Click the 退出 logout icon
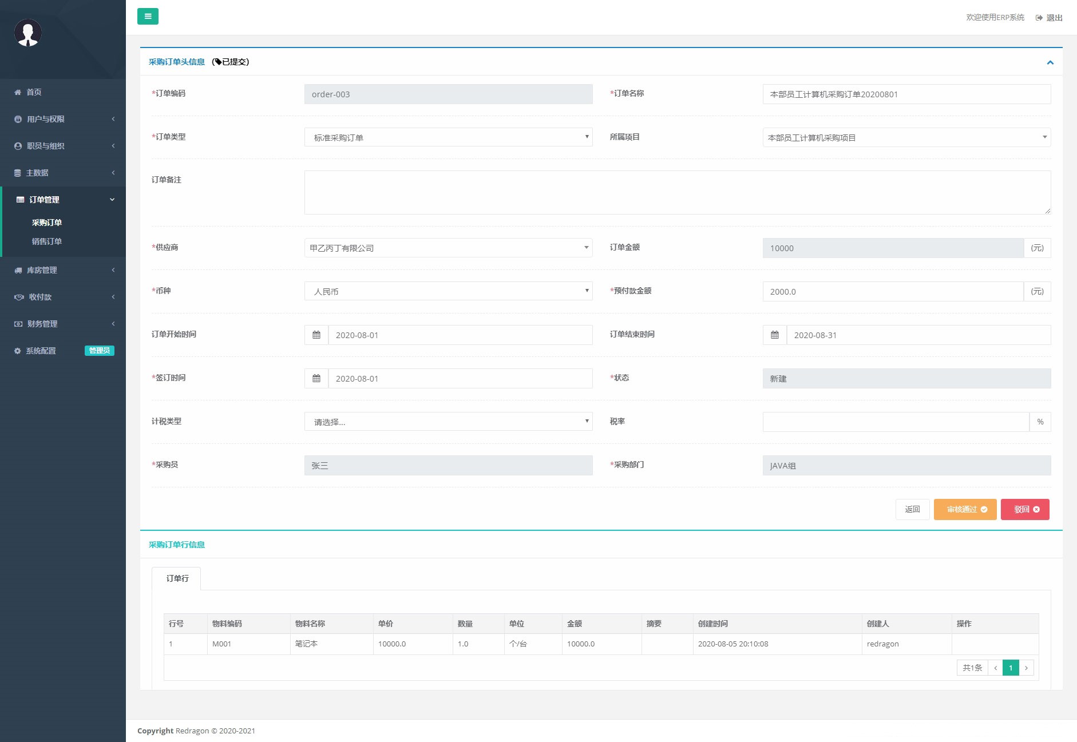 coord(1039,18)
